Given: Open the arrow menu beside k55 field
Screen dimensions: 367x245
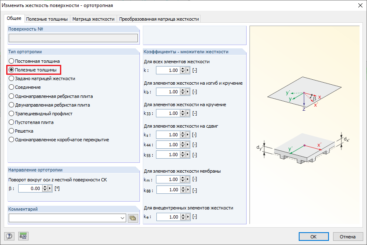Looking at the screenshot, I should pyautogui.click(x=188, y=155).
